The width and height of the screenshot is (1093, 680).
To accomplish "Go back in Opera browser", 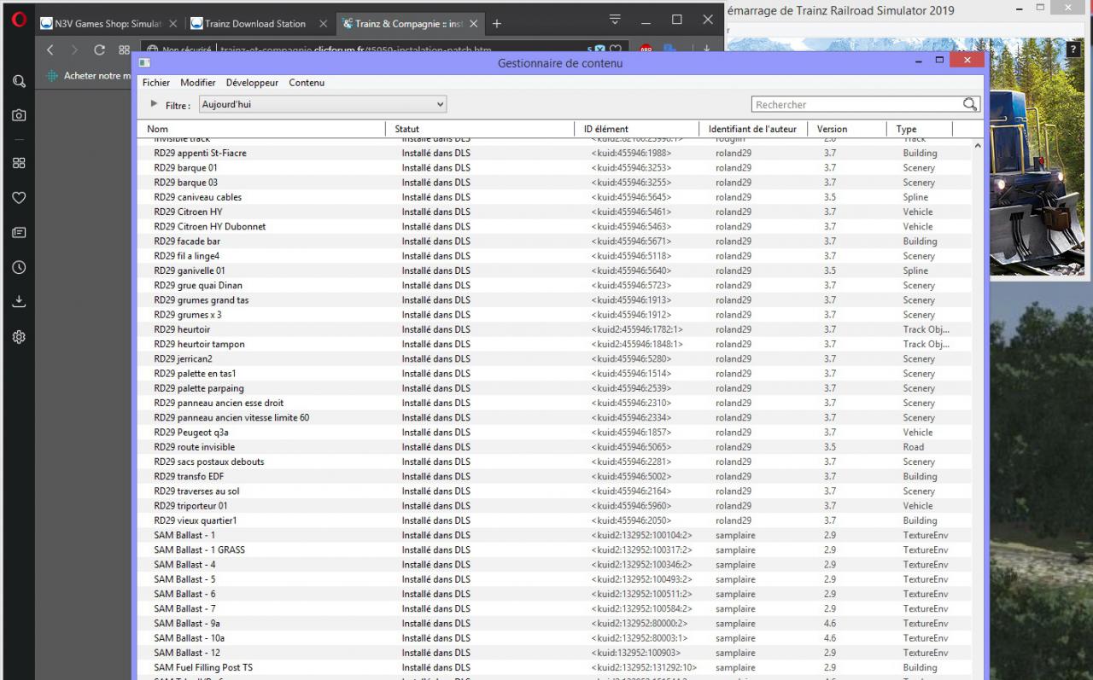I will pyautogui.click(x=50, y=50).
